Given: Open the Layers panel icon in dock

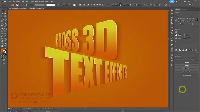Looking at the screenshot, I should point(172,45).
